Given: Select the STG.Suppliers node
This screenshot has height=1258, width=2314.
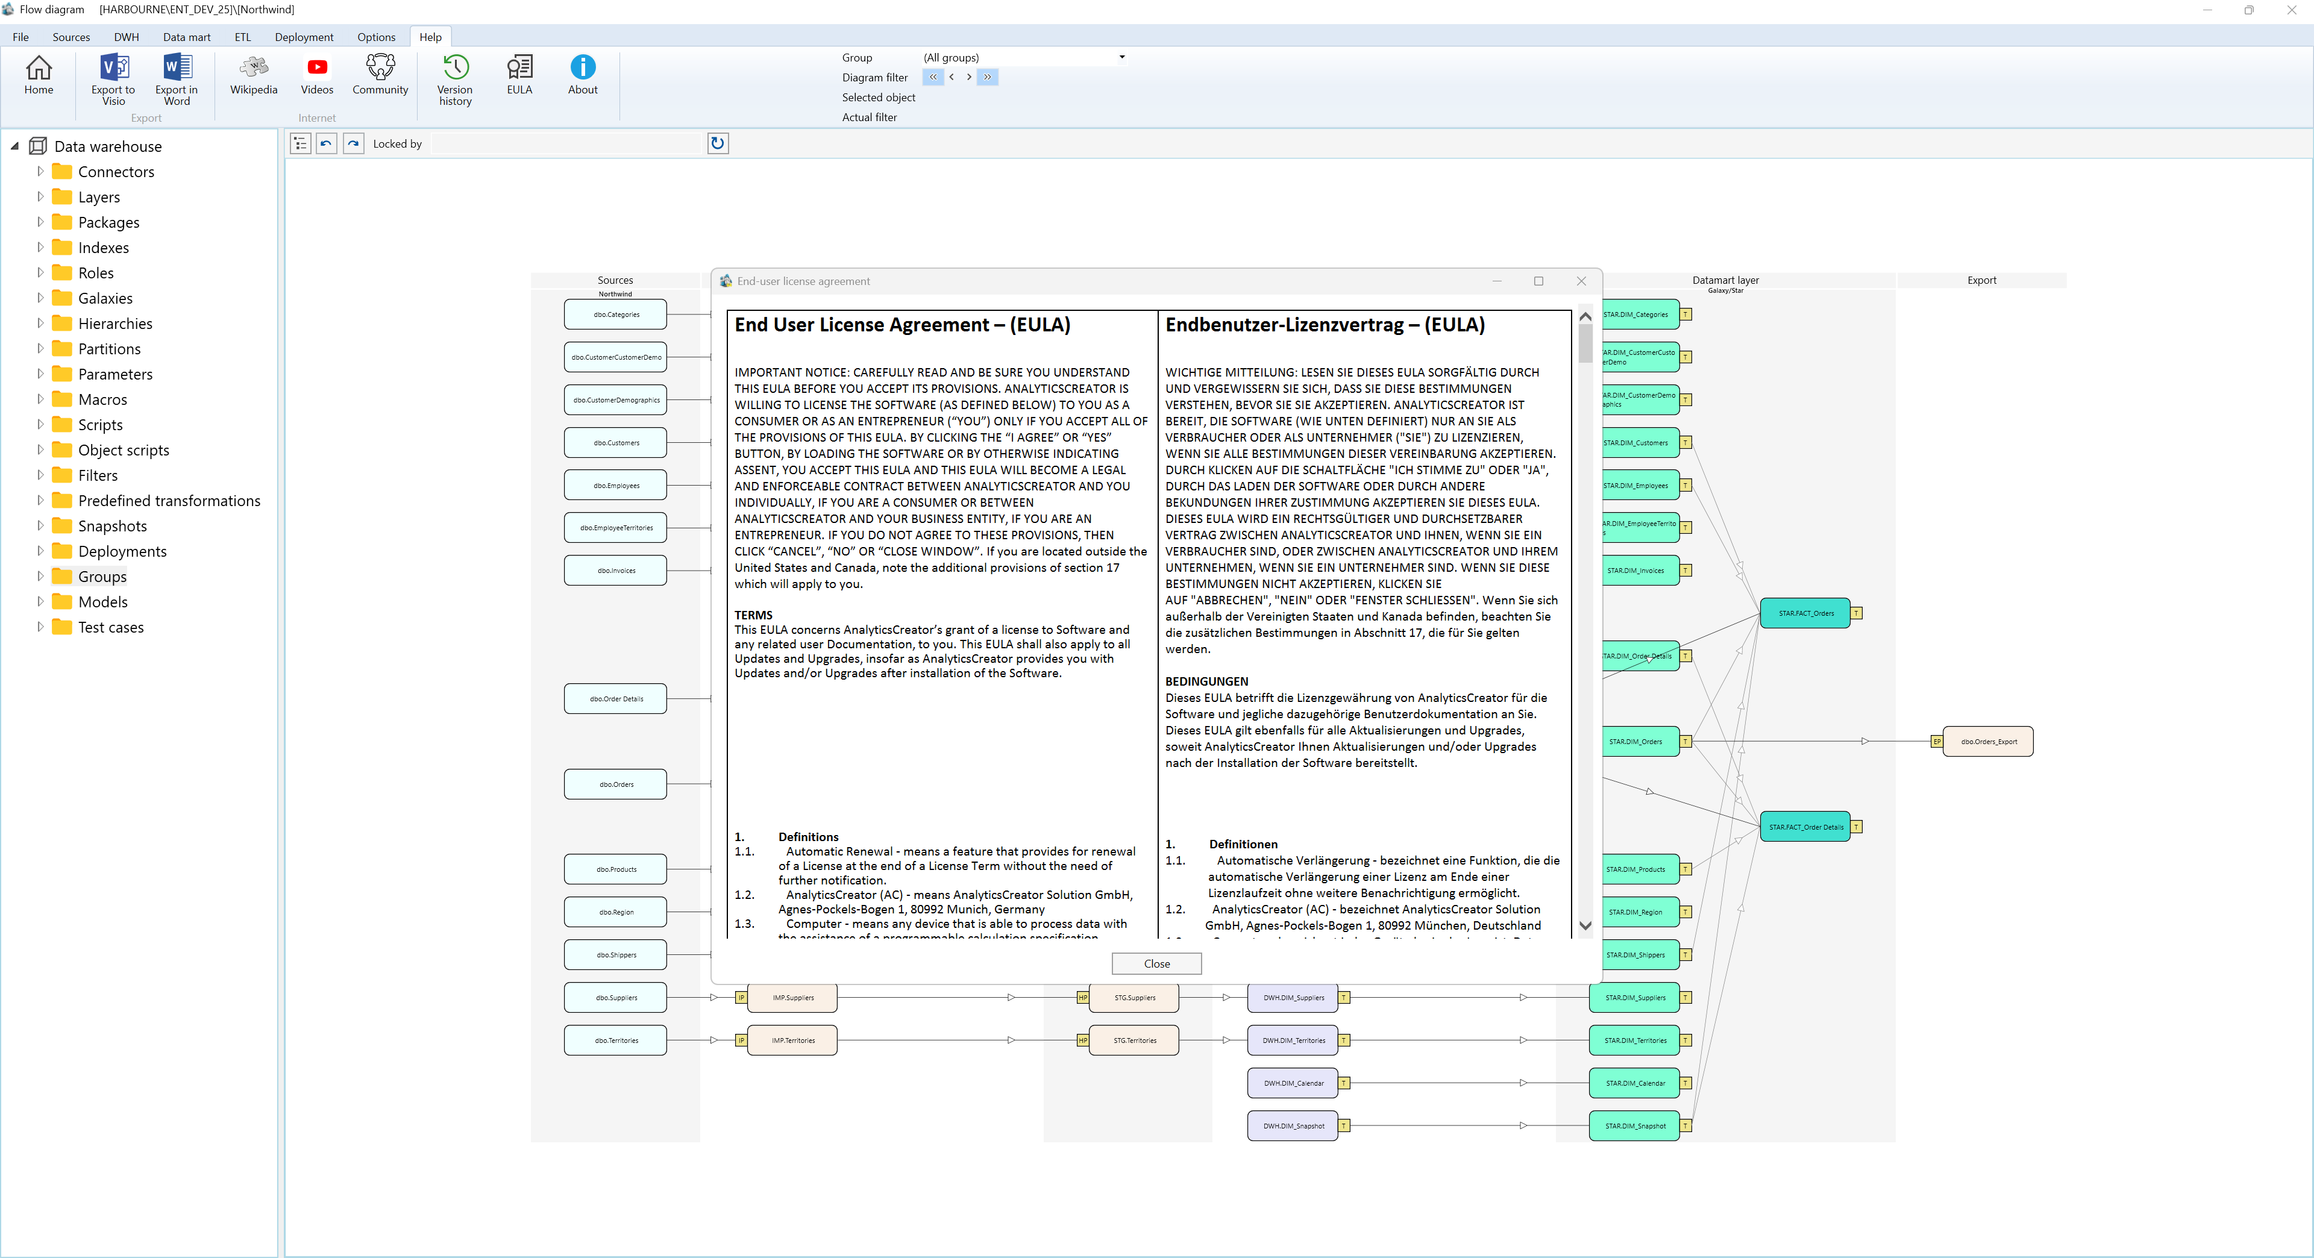Looking at the screenshot, I should (1133, 998).
